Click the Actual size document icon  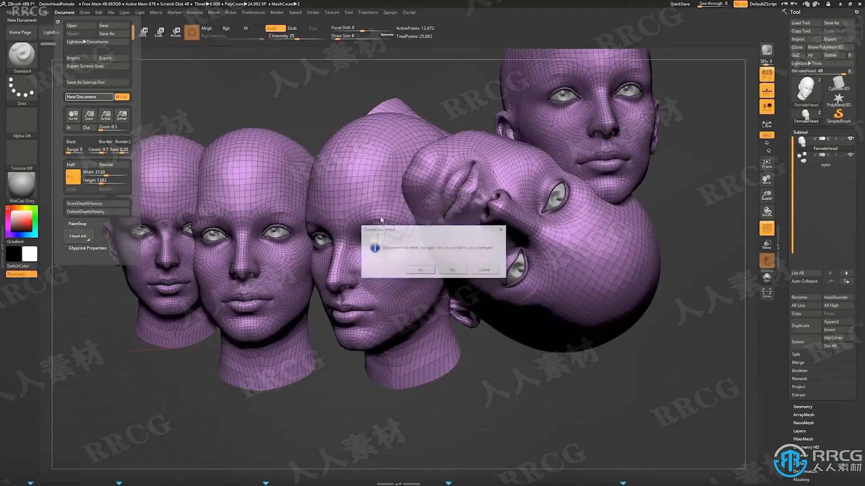click(105, 115)
